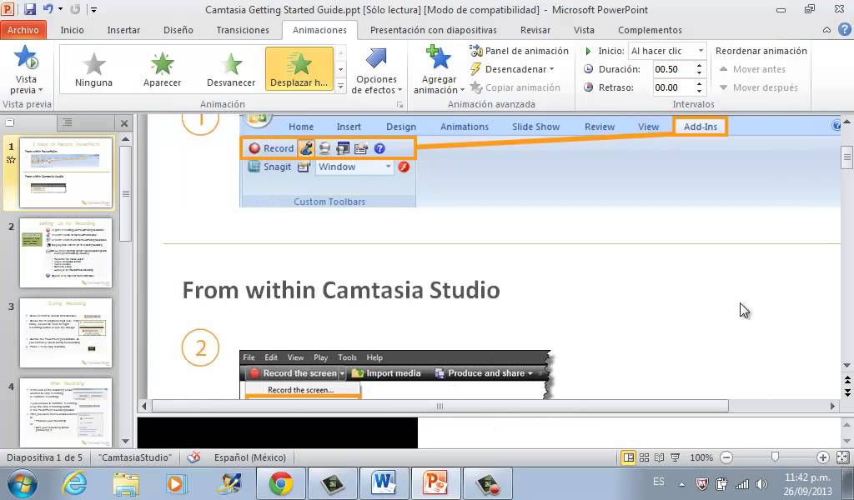Increase Duración with up spinner
The image size is (854, 500).
coord(699,66)
